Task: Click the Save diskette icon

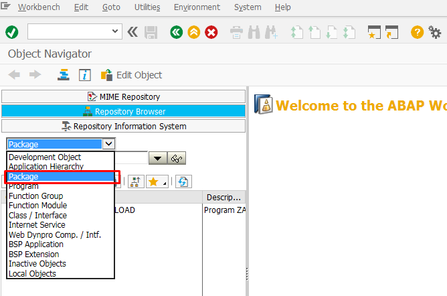Action: (x=151, y=32)
